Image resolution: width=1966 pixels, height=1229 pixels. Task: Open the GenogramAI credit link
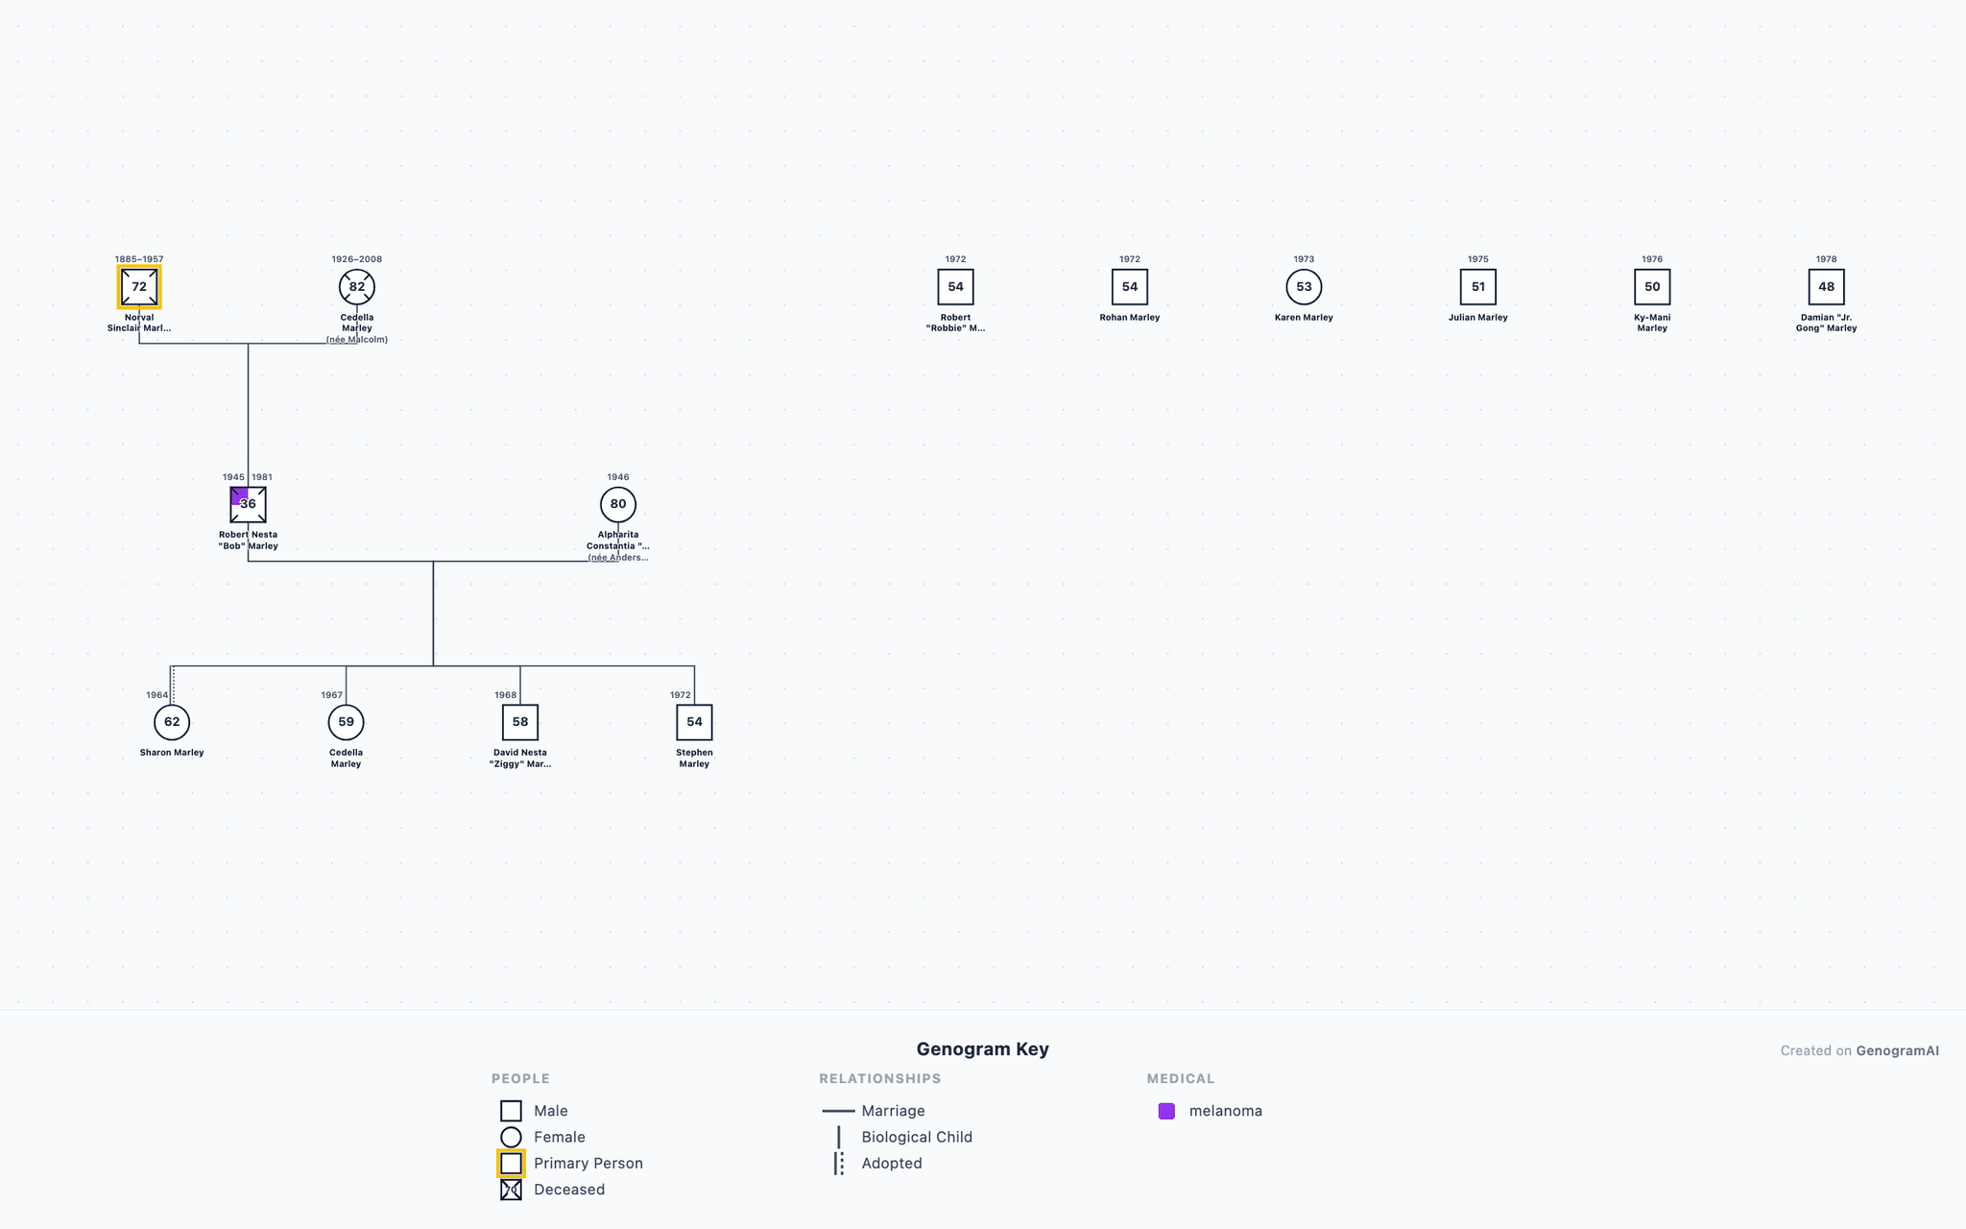point(1897,1050)
